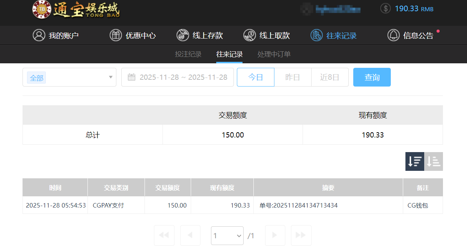Viewport: 467px width, 251px height.
Task: Click the 往来记录 transaction records icon
Action: [x=316, y=35]
